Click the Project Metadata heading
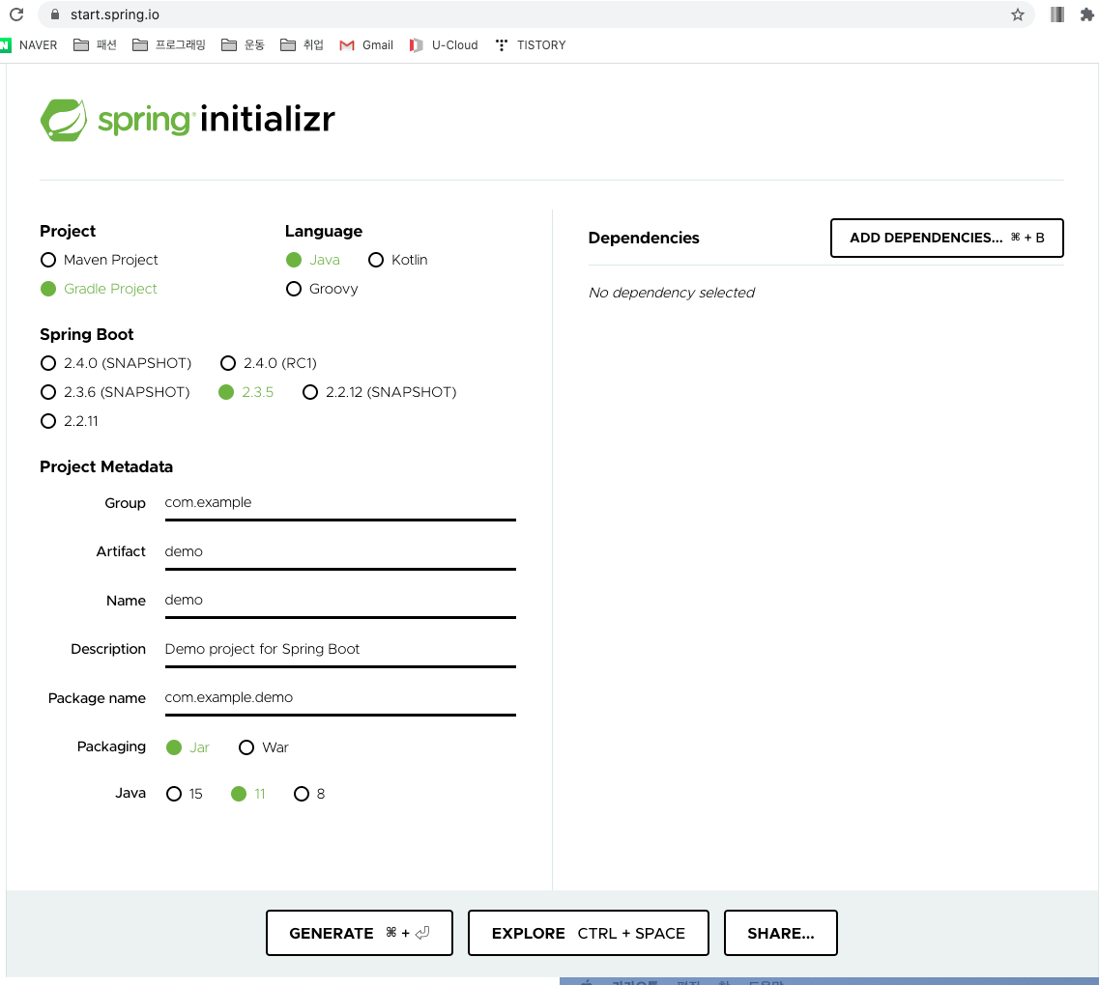This screenshot has height=985, width=1099. coord(105,467)
